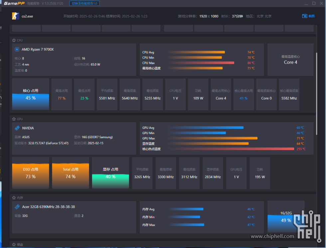Viewport: 326px width, 248px height.
Task: Click the 核心占用 45 % tile
Action: tap(31, 94)
